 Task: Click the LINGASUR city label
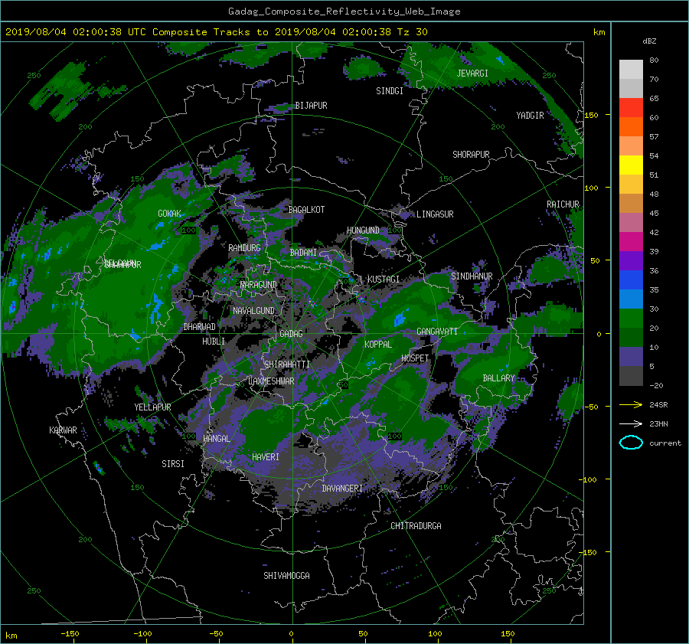tap(435, 214)
